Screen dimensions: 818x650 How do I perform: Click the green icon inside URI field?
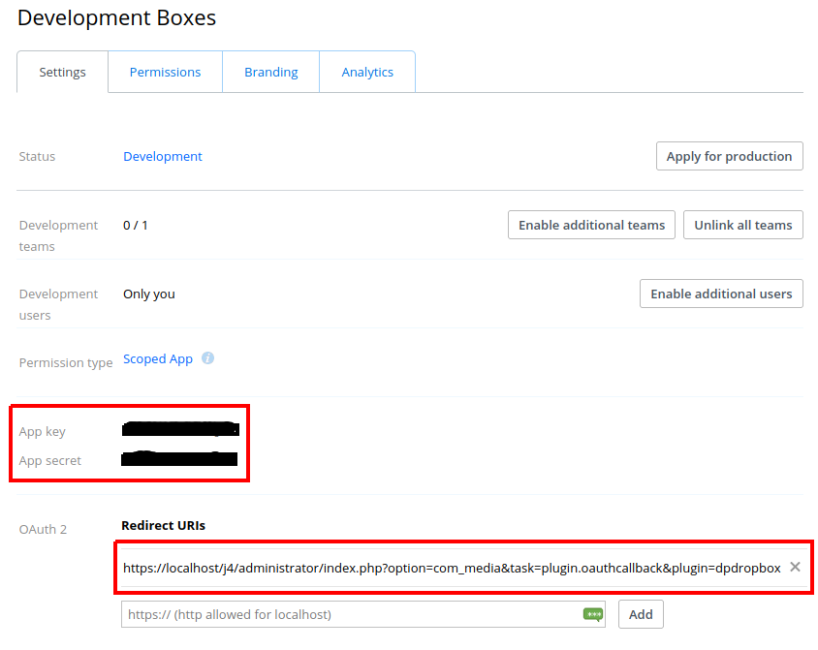pos(592,614)
